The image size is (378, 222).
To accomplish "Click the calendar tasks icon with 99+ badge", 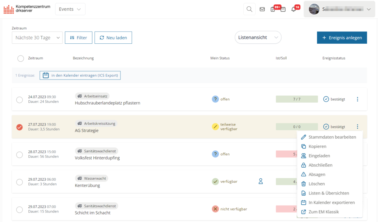I will [x=278, y=9].
